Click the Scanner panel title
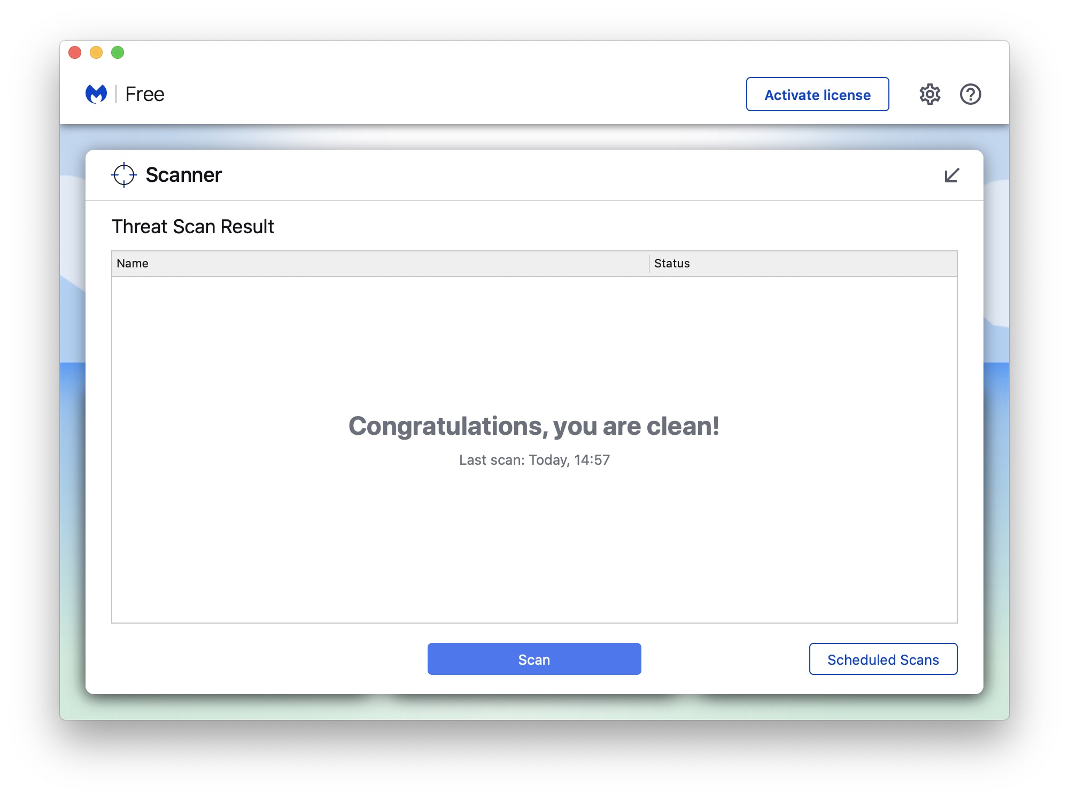Viewport: 1069px width, 799px height. click(x=183, y=175)
